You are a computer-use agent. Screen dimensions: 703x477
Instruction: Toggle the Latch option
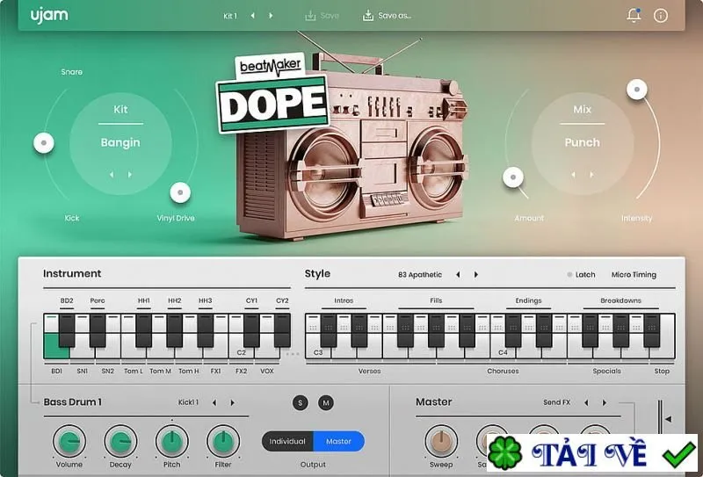(581, 274)
